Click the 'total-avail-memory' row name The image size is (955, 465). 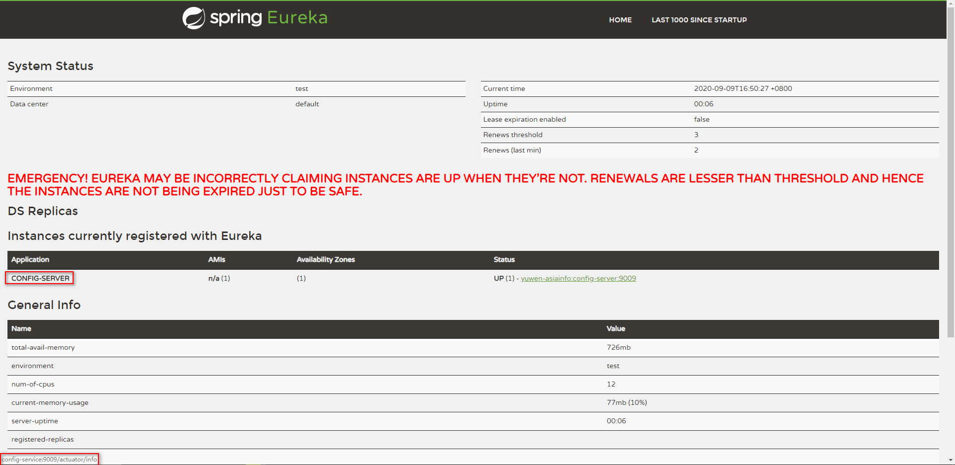click(43, 347)
